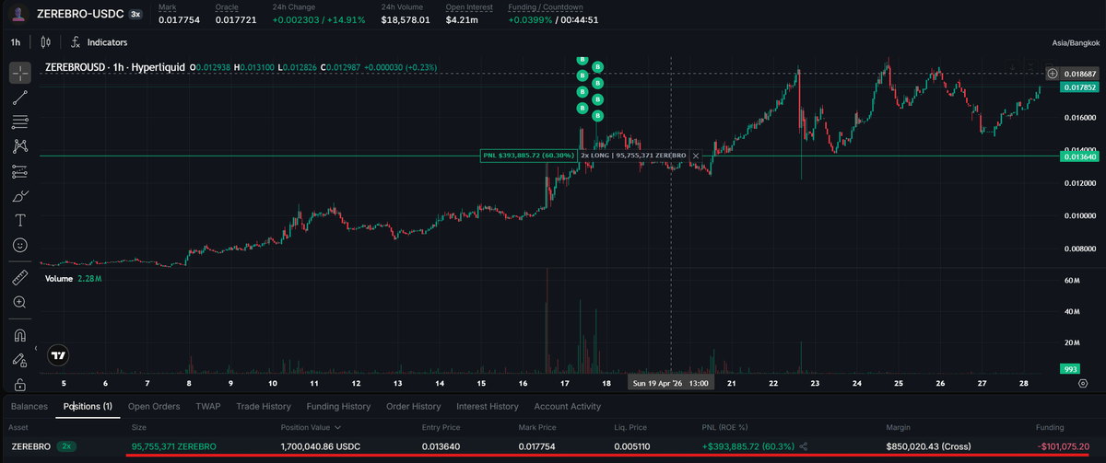Click the 1,700,040.86 USDC position value
This screenshot has height=463, width=1106.
(323, 446)
